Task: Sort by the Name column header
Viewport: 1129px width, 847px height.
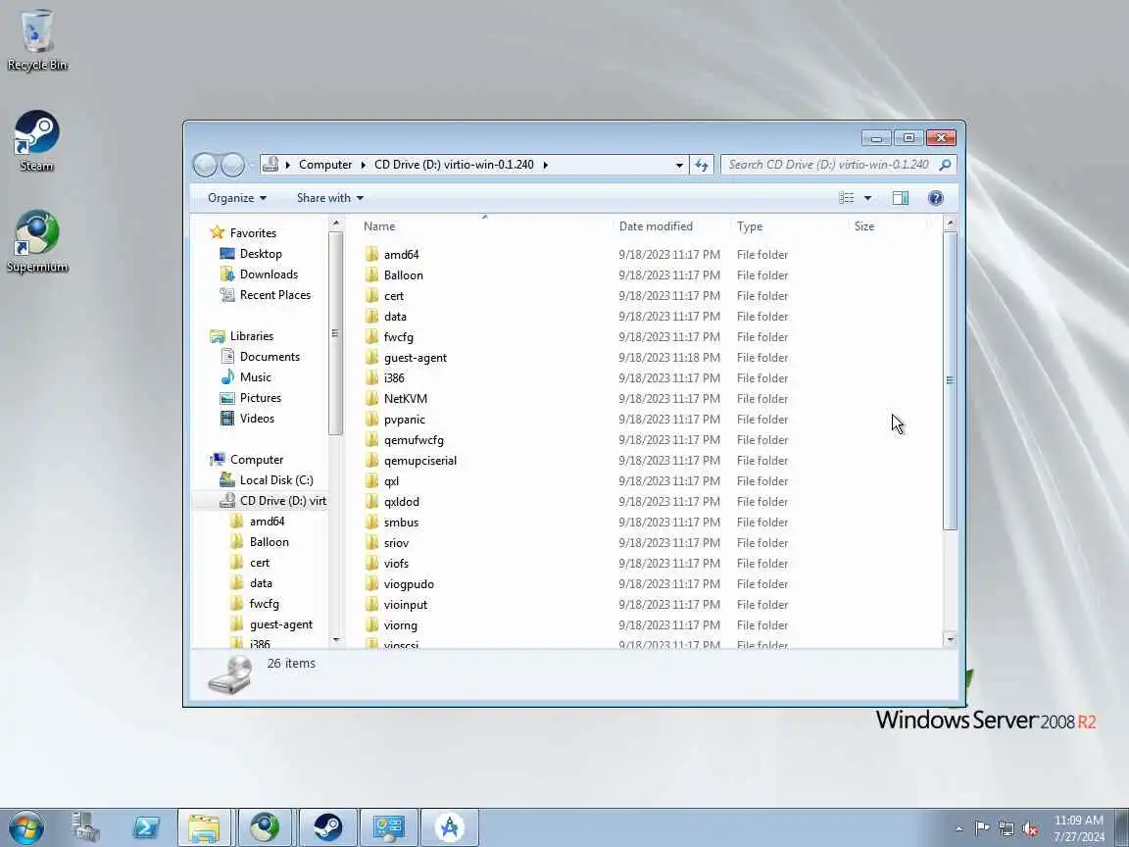Action: click(x=379, y=226)
